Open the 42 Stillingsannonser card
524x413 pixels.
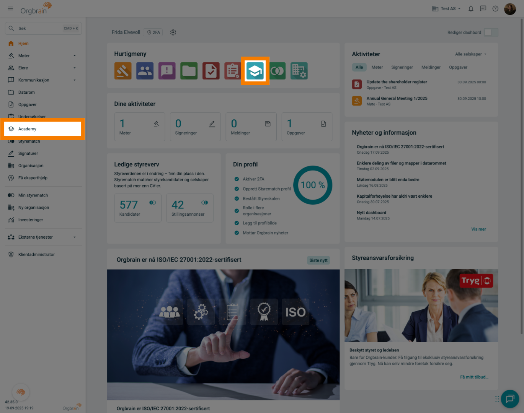coord(190,208)
